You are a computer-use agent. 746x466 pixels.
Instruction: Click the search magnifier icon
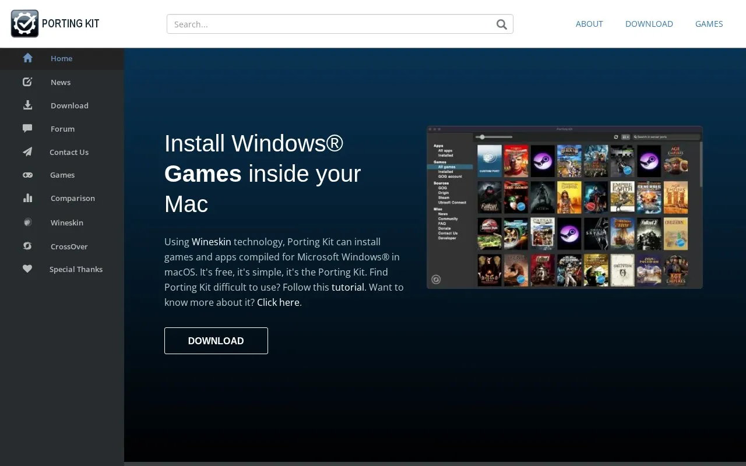501,24
